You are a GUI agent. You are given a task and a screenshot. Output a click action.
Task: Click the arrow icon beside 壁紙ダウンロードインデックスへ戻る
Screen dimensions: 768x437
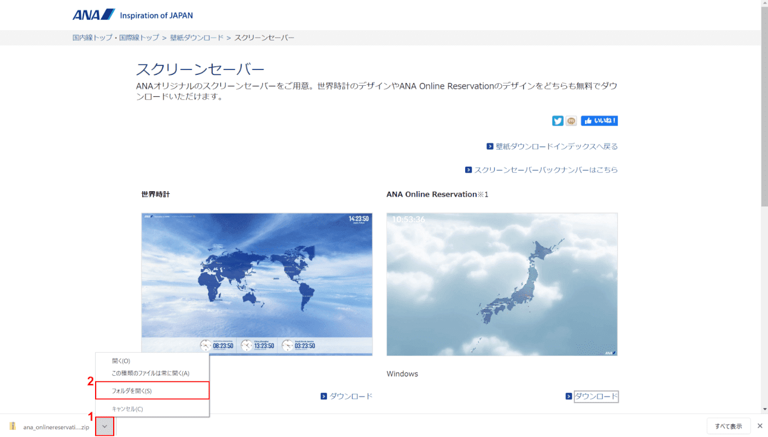[490, 146]
